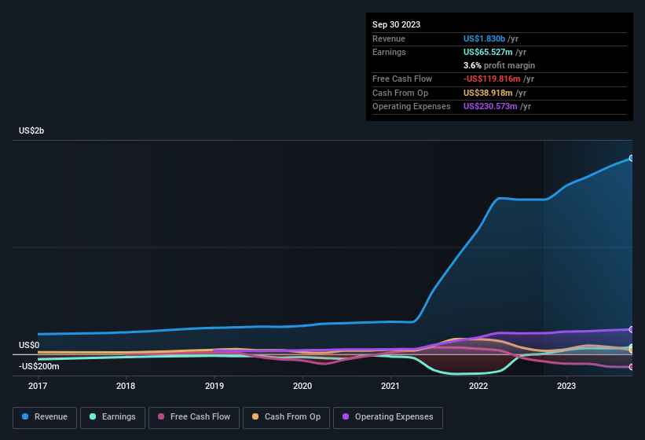Click the US$230.573m operating expenses value
This screenshot has width=645, height=440.
pos(490,106)
